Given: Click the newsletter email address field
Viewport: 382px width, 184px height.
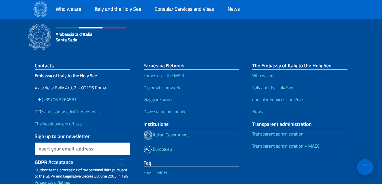Looking at the screenshot, I should 82,149.
